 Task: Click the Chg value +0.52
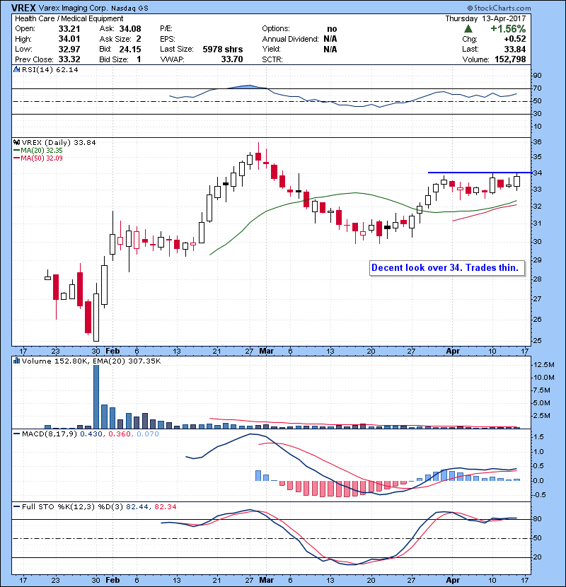pyautogui.click(x=514, y=39)
